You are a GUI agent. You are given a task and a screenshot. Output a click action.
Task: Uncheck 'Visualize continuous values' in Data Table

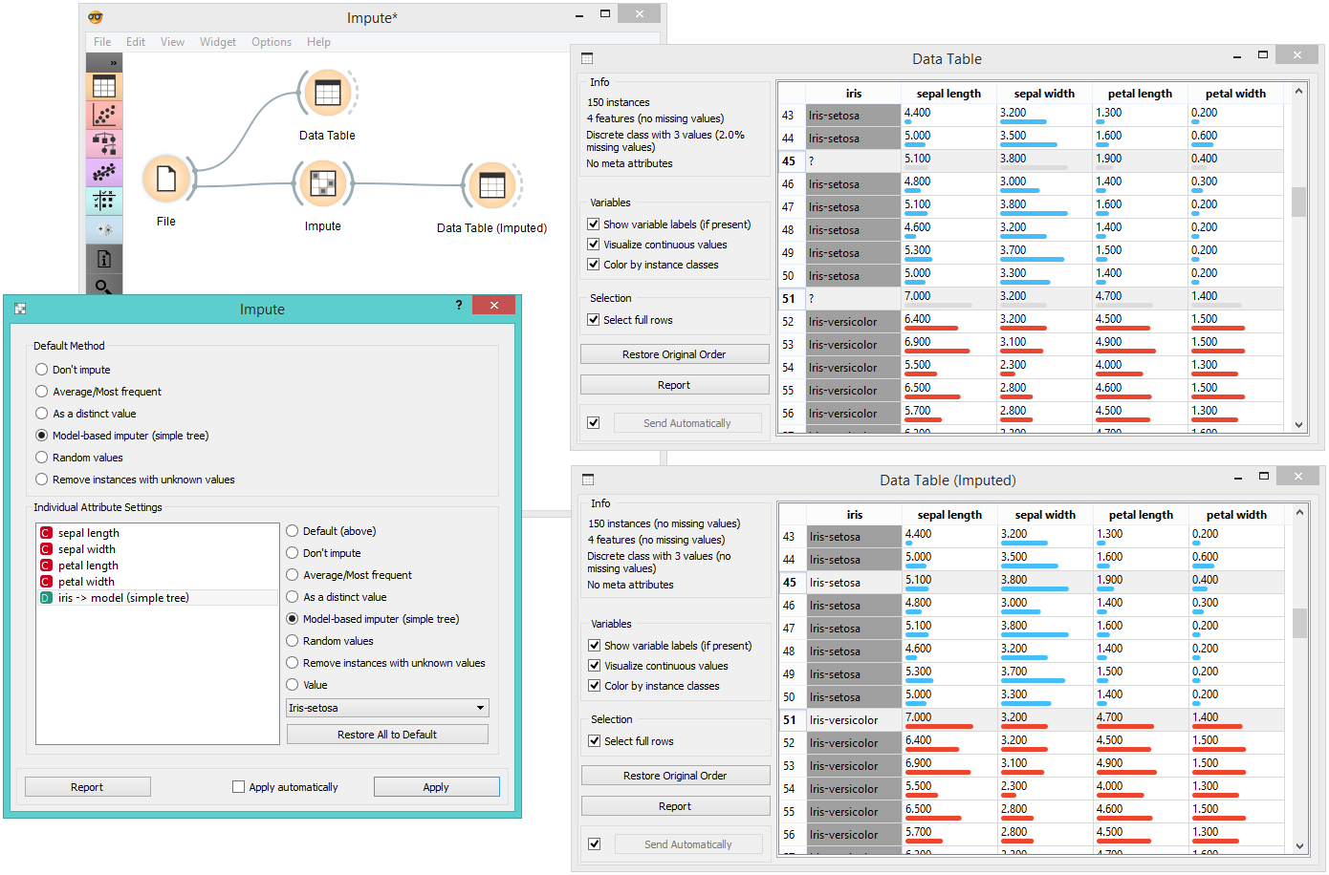594,245
